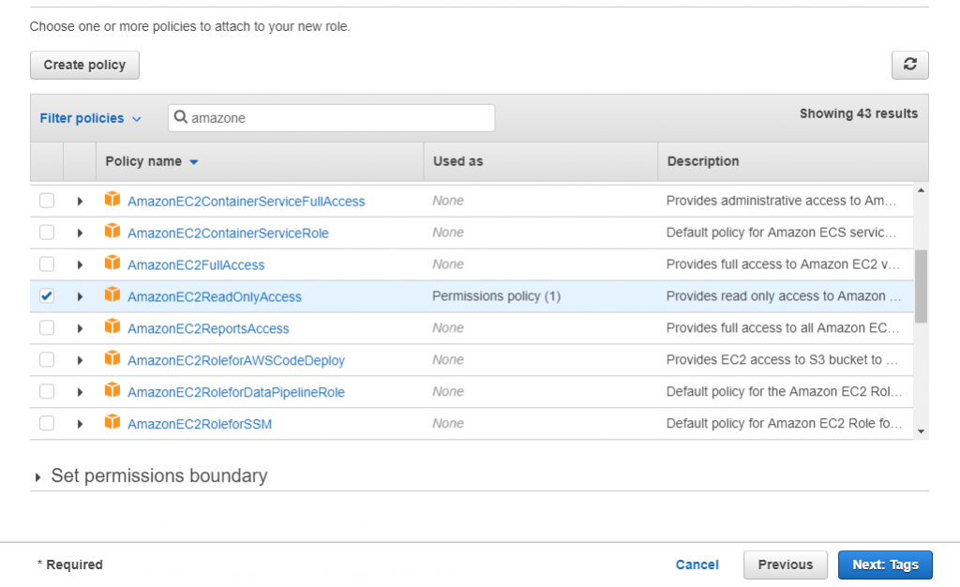Viewport: 960px width, 587px height.
Task: Click the policy list scrollbar thumb
Action: [x=921, y=286]
